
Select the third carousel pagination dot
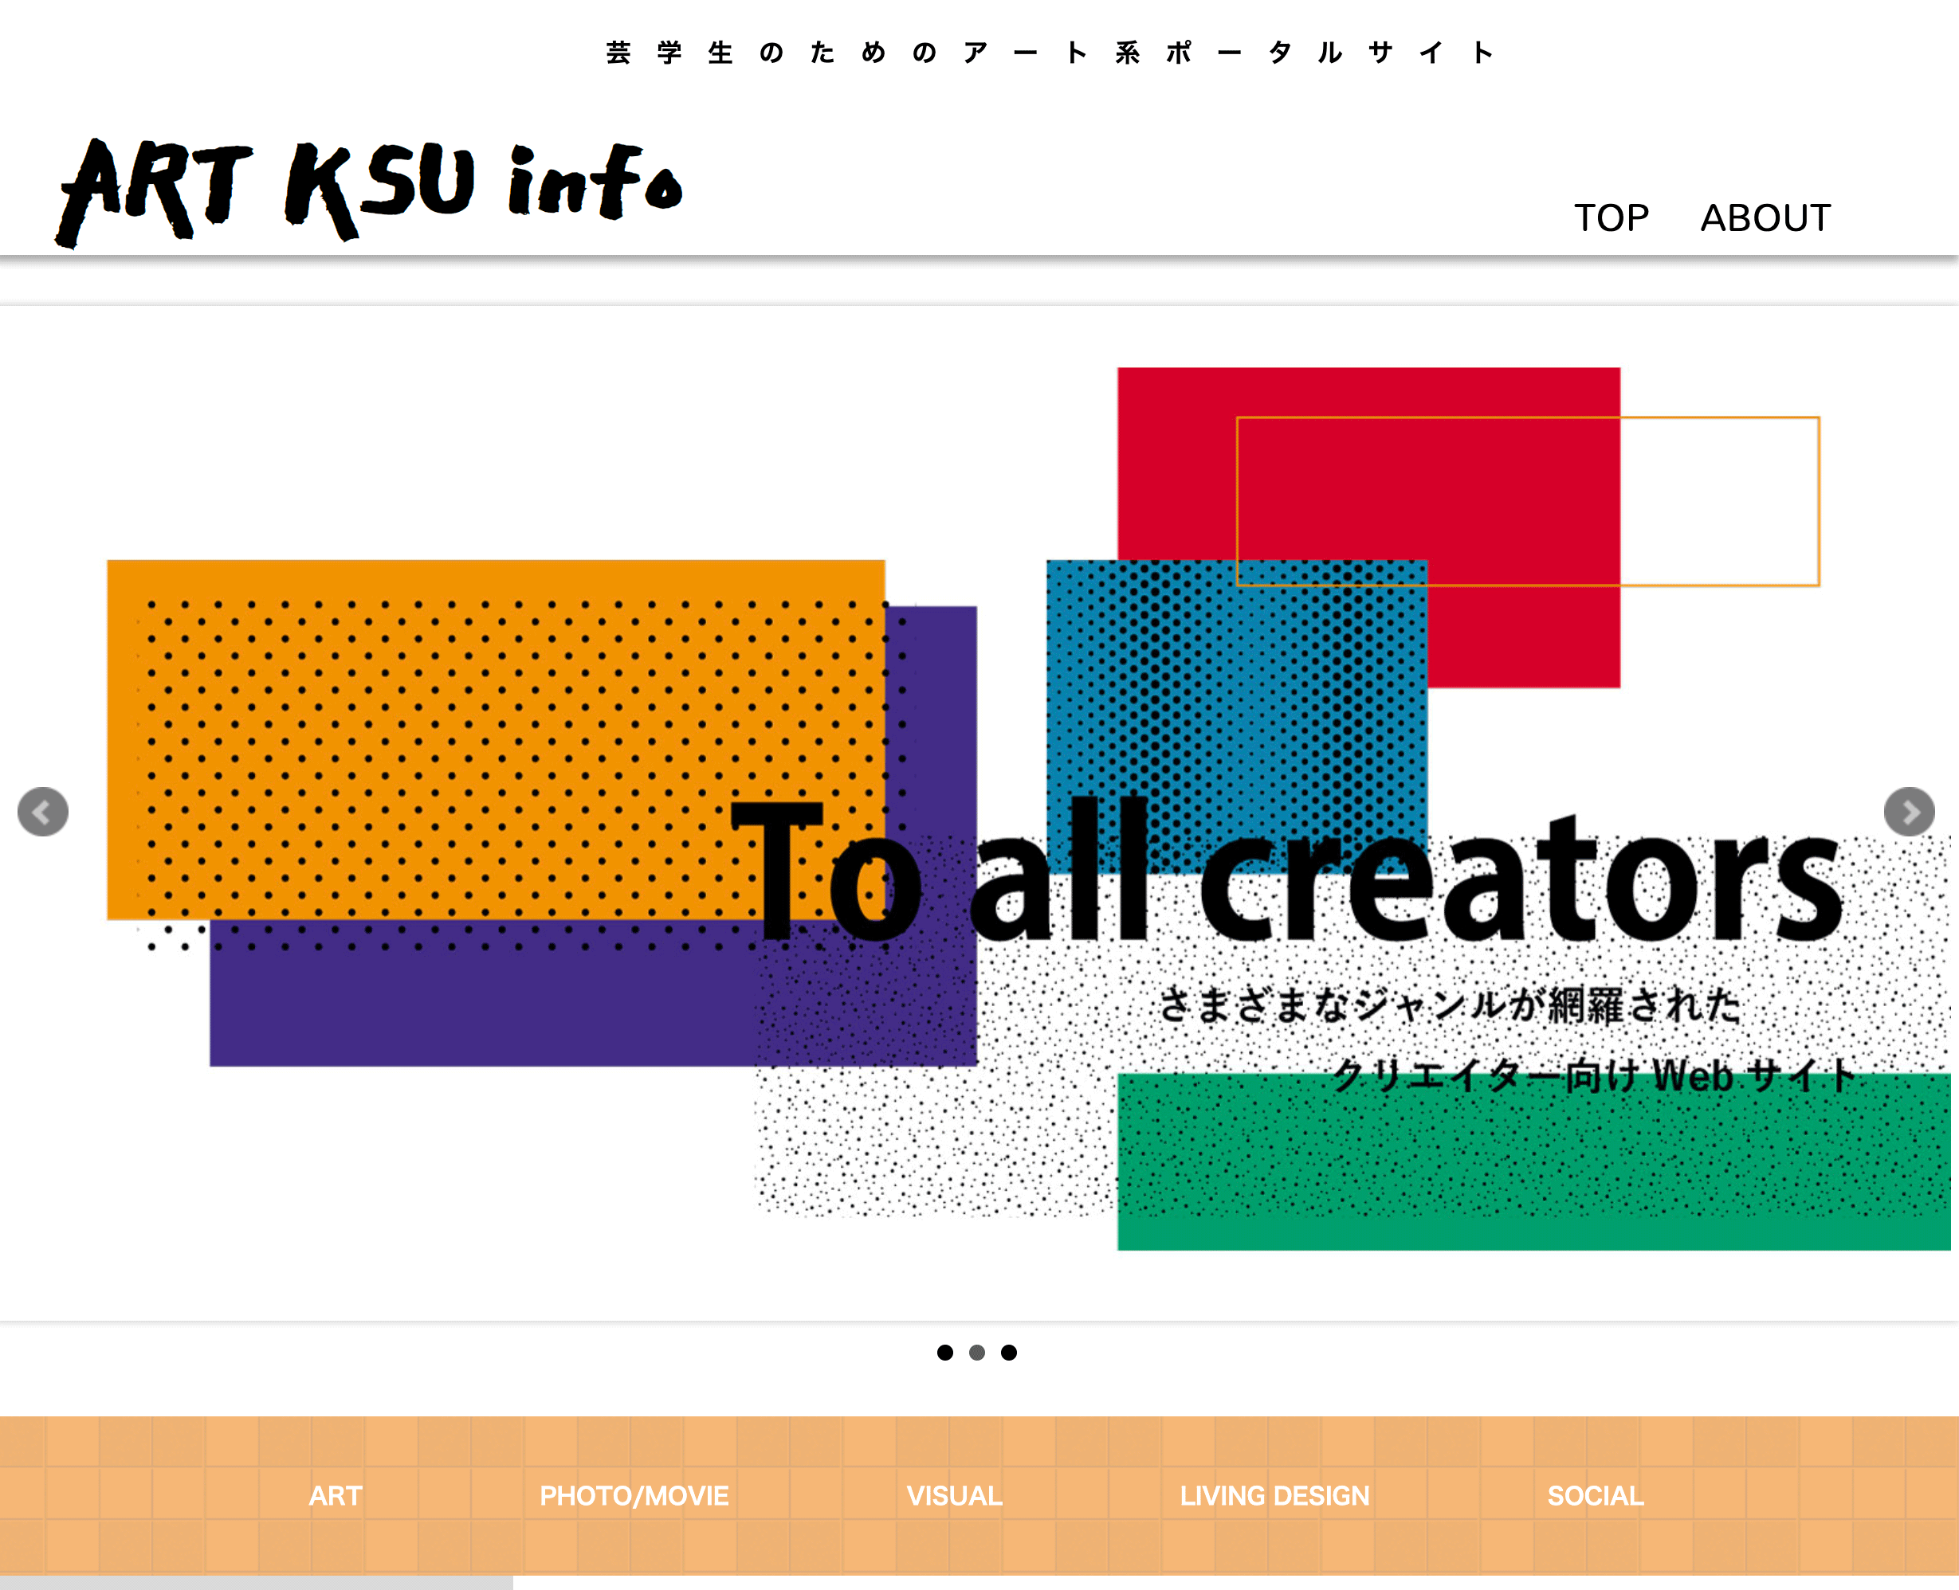tap(1009, 1352)
